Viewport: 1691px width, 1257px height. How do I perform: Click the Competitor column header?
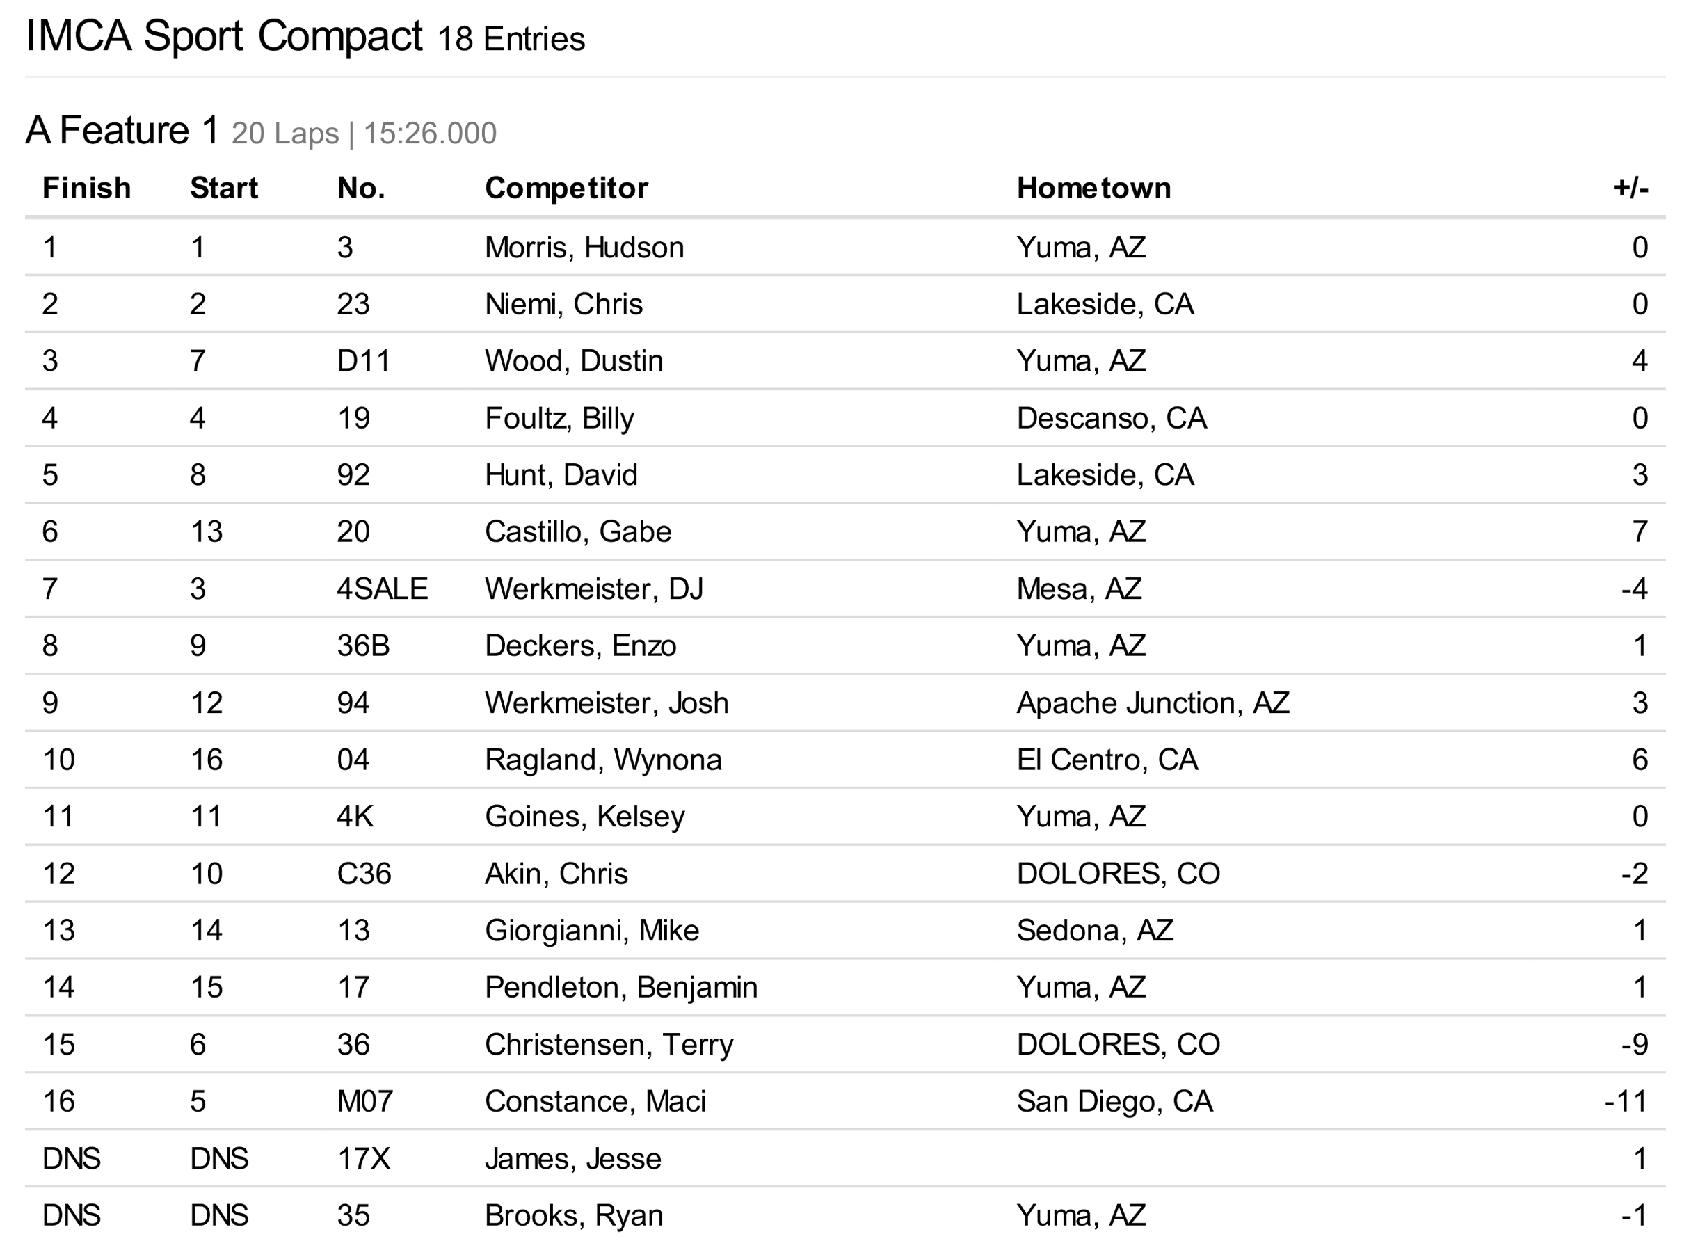(566, 188)
